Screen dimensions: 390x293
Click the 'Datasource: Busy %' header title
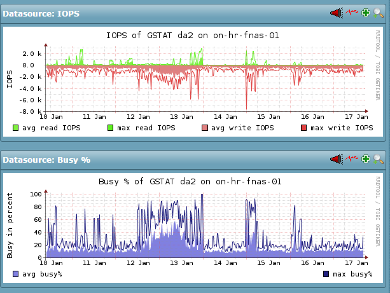[46, 160]
